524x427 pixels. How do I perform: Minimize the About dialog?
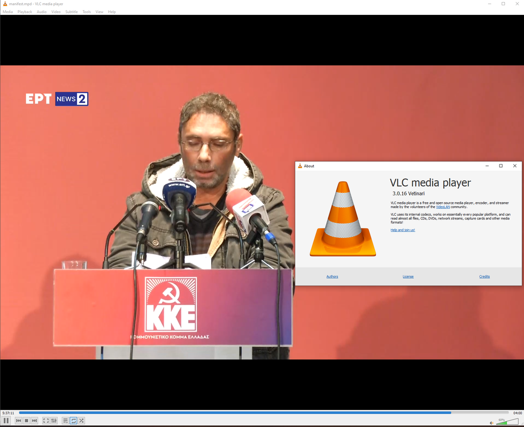coord(487,166)
